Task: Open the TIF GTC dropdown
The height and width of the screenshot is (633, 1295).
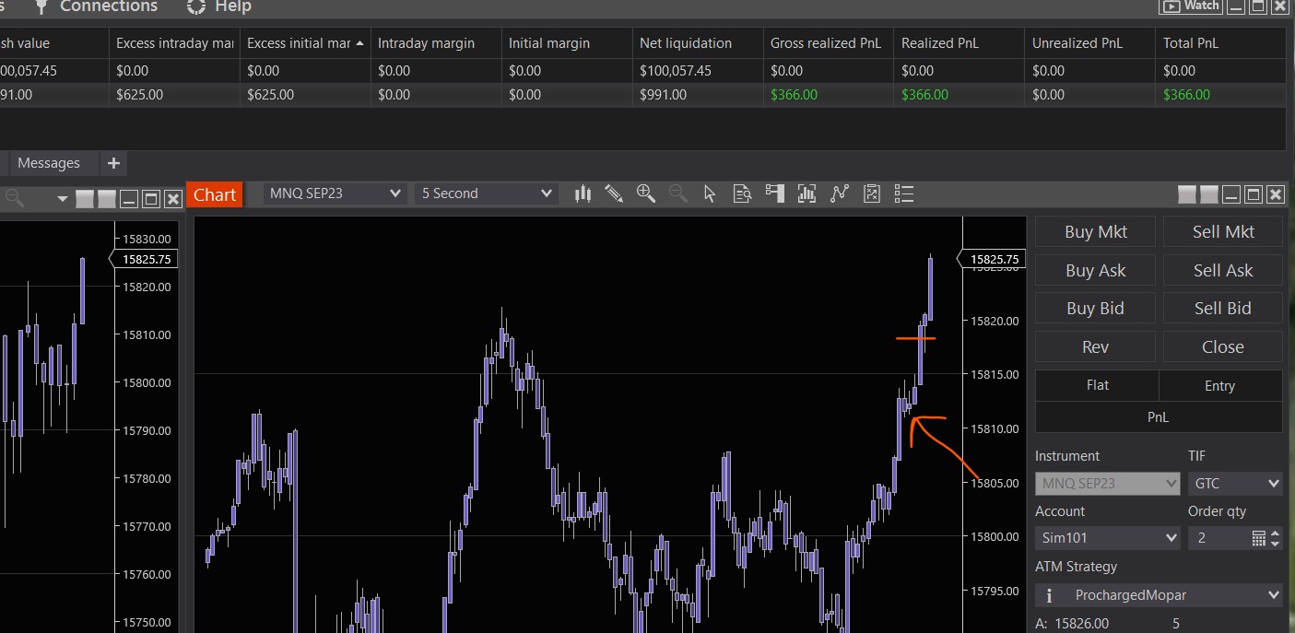Action: point(1235,483)
